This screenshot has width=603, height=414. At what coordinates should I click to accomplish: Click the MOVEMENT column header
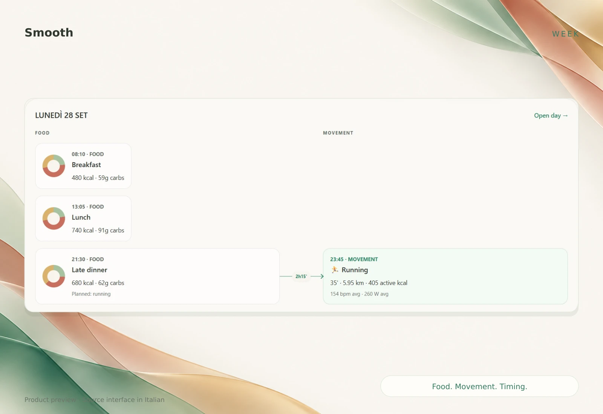tap(338, 133)
